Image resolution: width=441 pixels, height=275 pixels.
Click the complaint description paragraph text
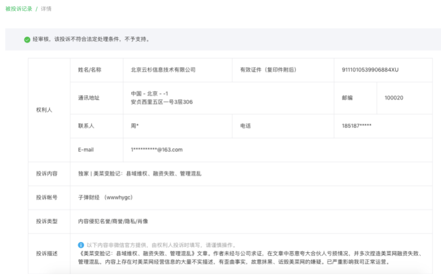click(x=250, y=257)
